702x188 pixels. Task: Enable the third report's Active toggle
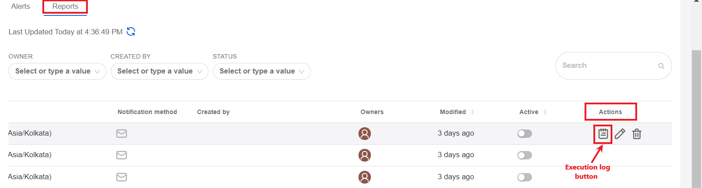[525, 177]
